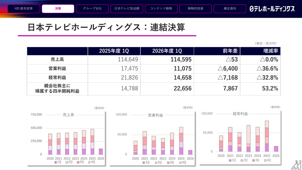Go to the コンテンツ戦略 tab
Viewport: 302px width, 170px height.
[x=161, y=9]
